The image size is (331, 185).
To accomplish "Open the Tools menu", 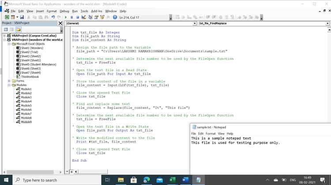I will [x=84, y=11].
